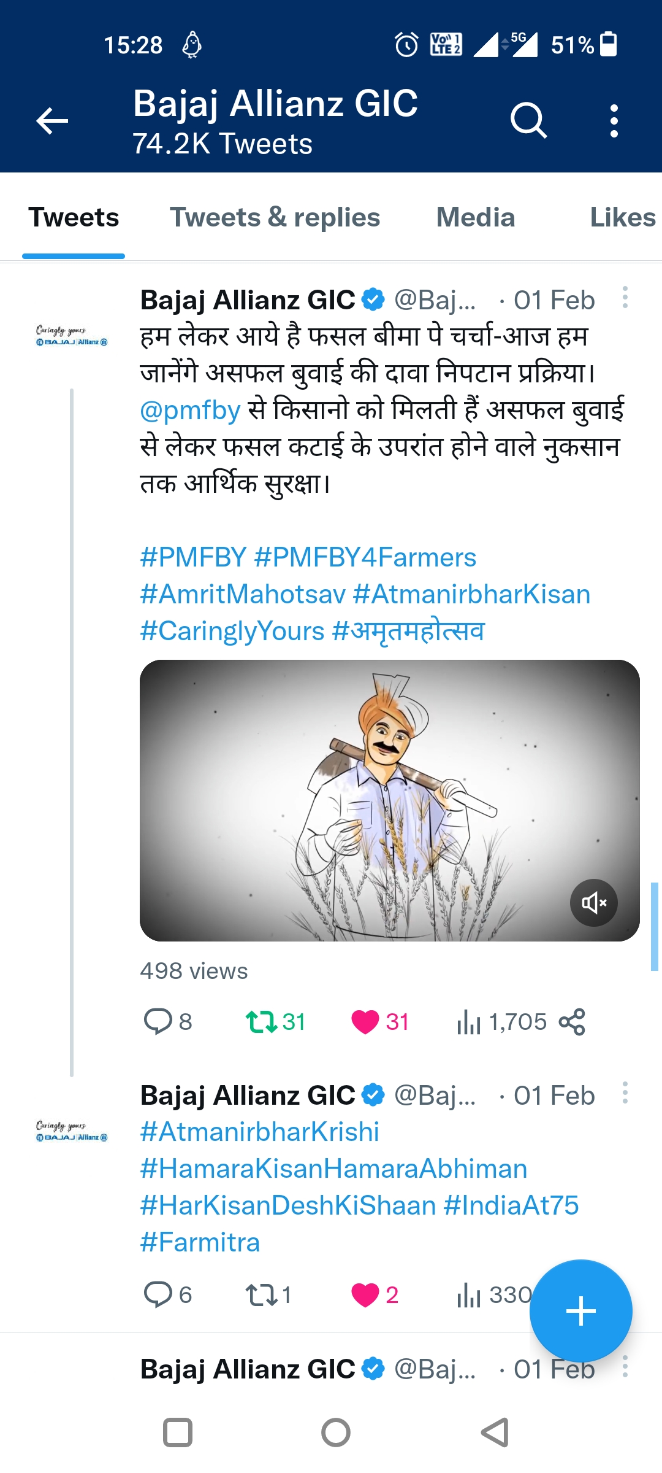
Task: Open more options for first tweet
Action: [x=625, y=298]
